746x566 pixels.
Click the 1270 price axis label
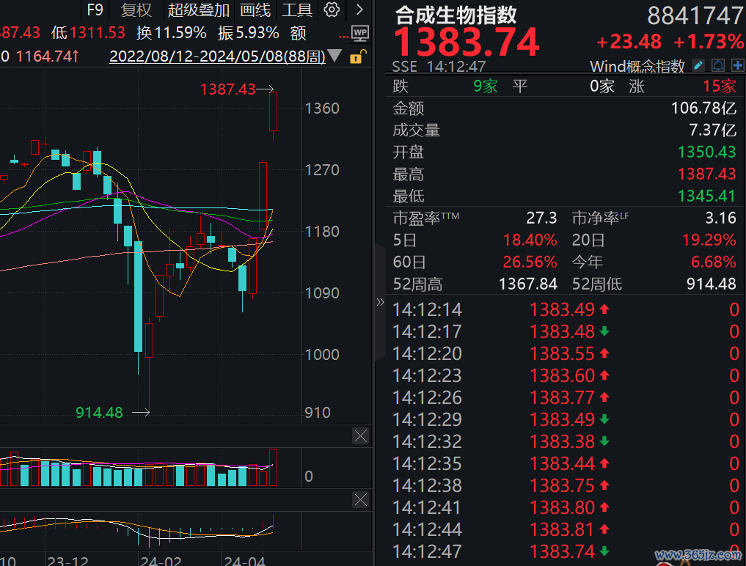coord(322,170)
